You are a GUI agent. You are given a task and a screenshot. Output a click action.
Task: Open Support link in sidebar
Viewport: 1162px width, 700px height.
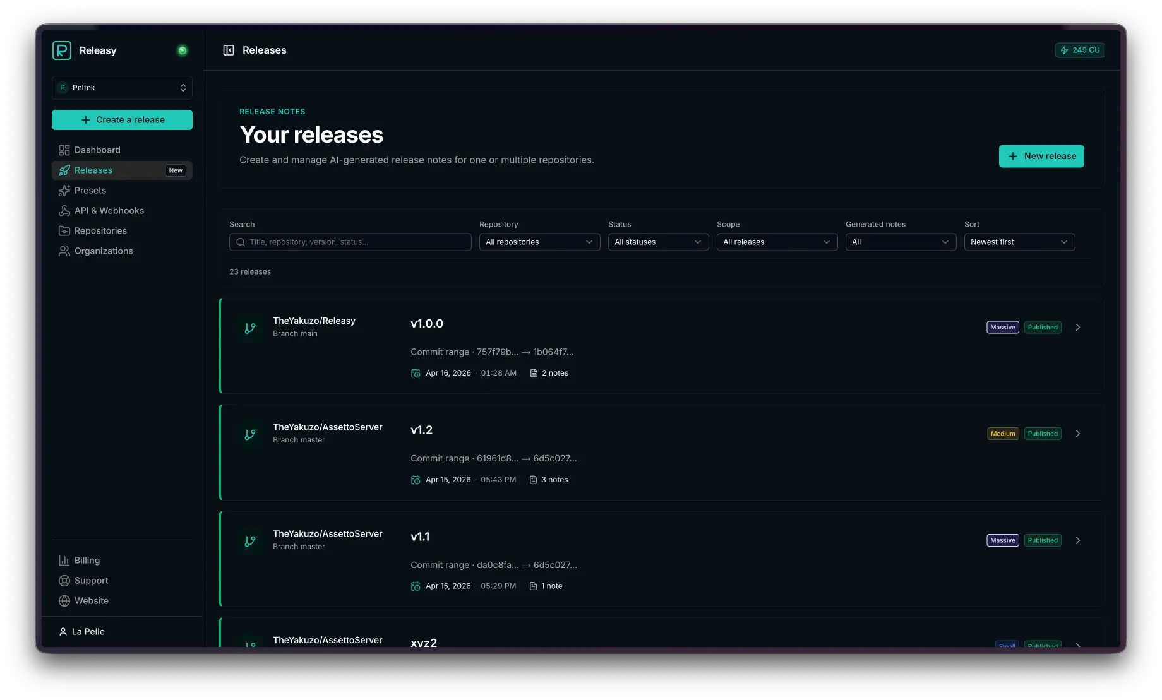122,581
